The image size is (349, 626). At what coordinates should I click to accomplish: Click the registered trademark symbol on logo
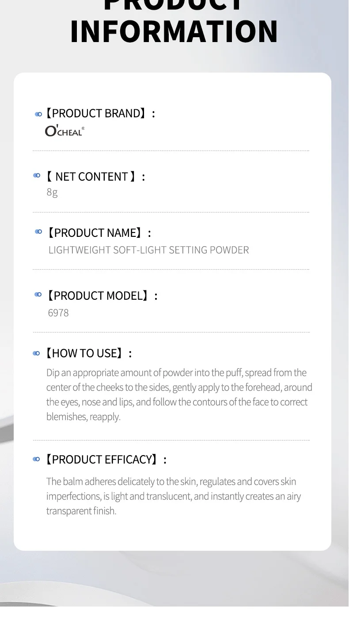[83, 128]
